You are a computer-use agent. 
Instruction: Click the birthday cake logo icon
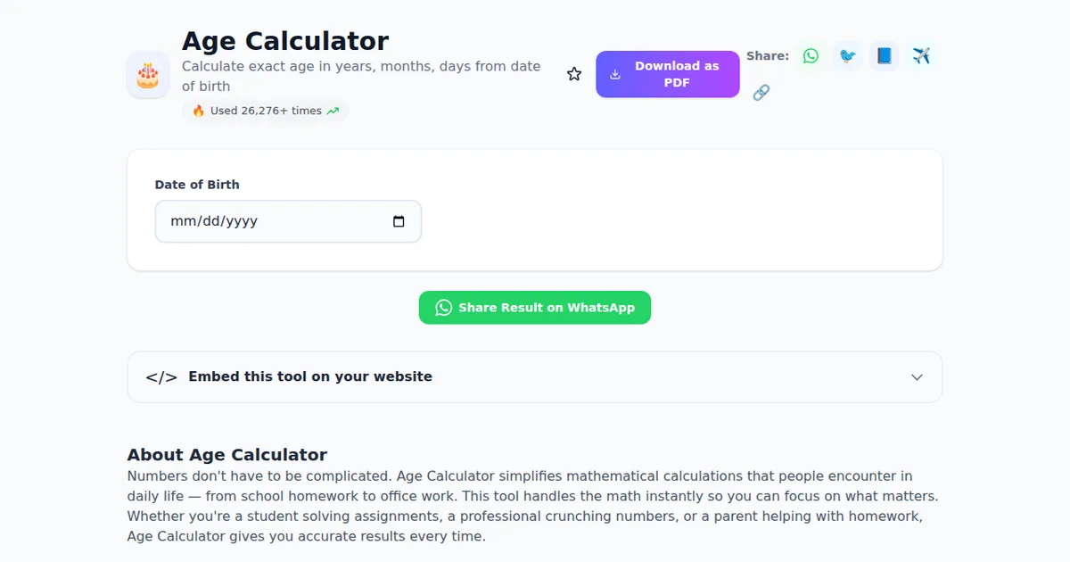148,75
